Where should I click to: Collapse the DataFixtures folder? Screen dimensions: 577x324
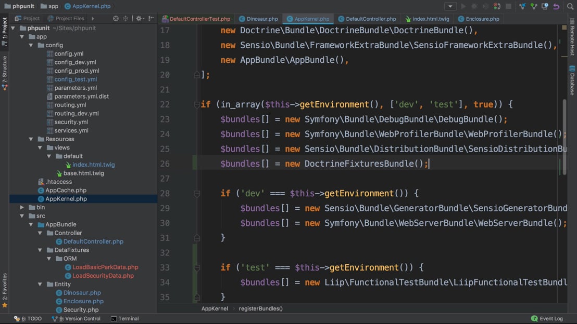coord(40,250)
